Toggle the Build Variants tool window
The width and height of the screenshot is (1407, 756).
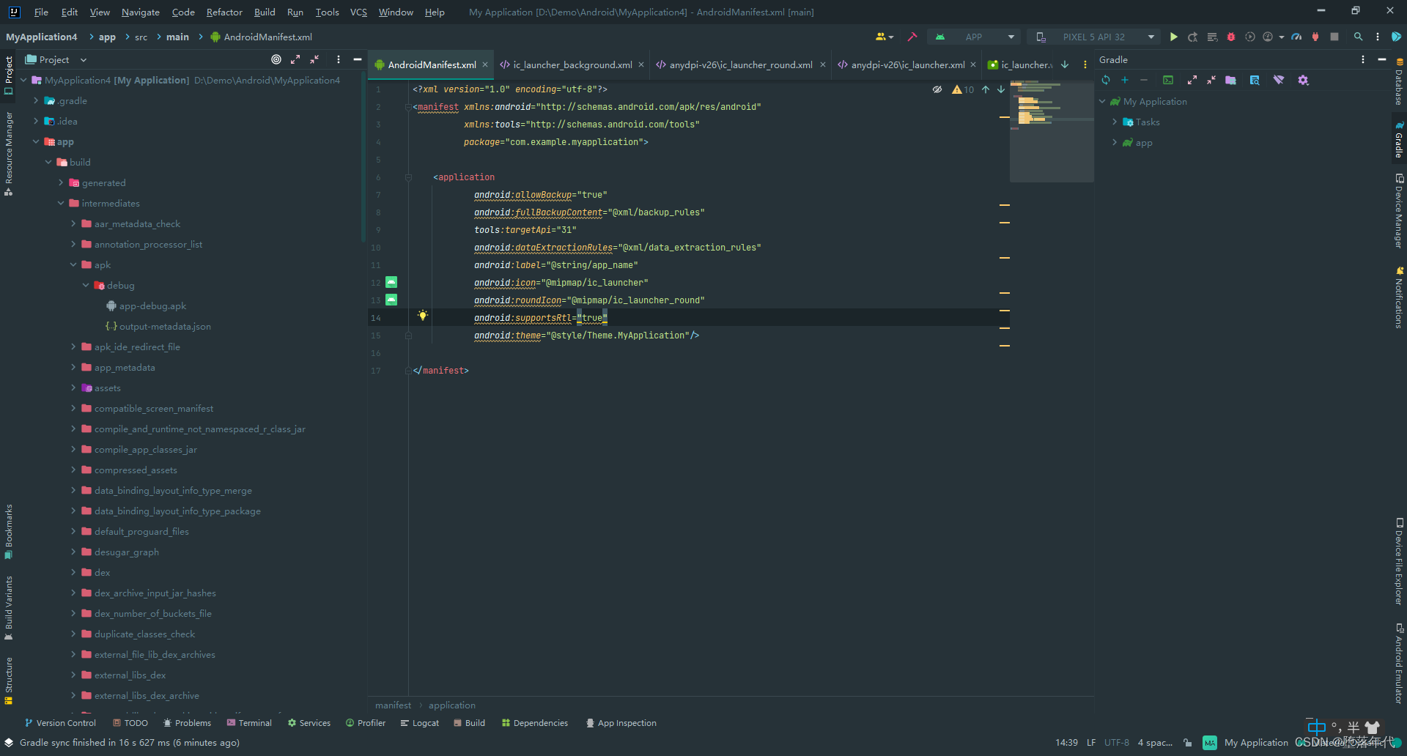click(9, 608)
